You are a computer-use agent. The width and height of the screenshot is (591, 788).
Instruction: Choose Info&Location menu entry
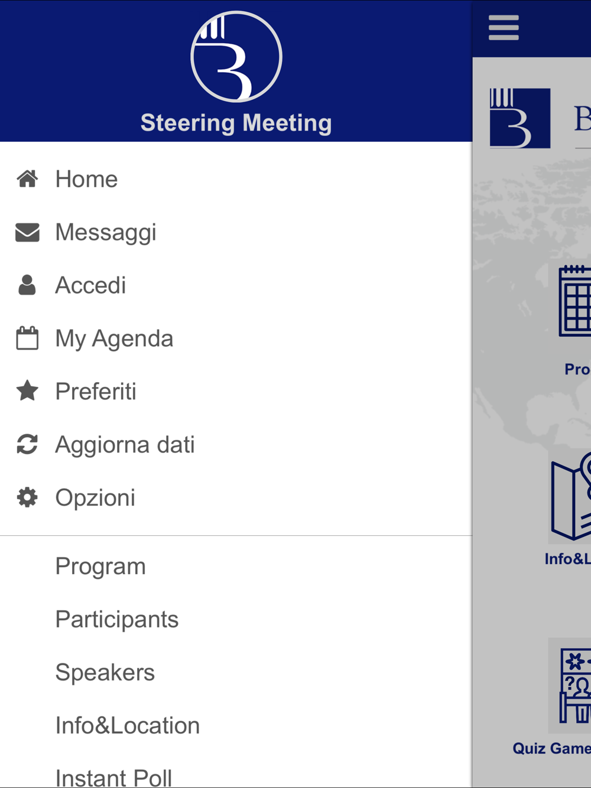tap(127, 725)
